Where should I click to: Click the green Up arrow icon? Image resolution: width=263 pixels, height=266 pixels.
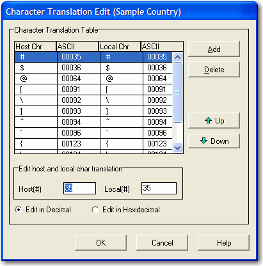click(x=208, y=120)
